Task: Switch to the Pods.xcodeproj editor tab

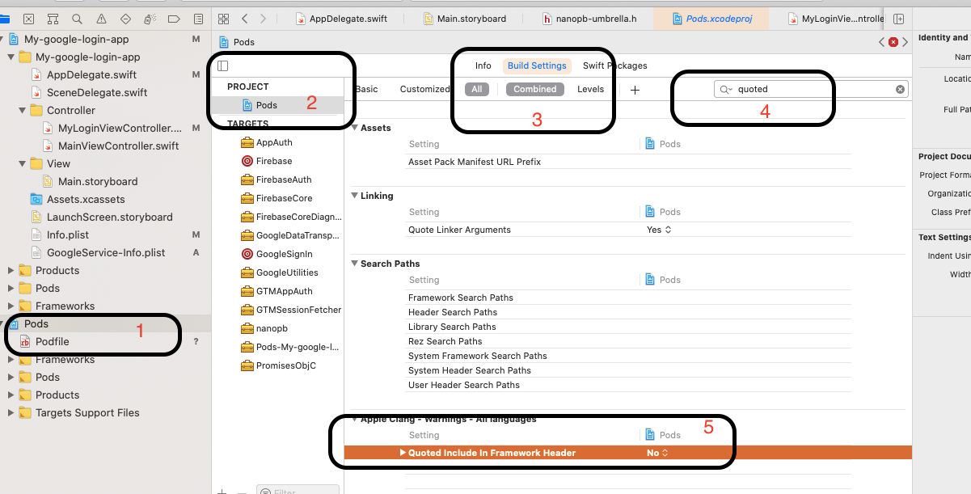Action: coord(712,18)
